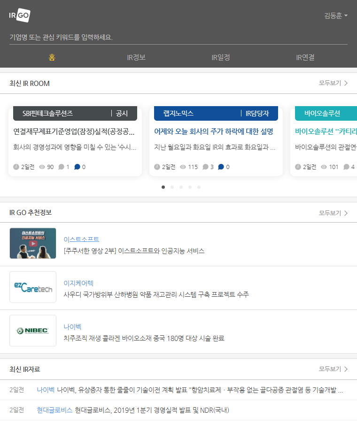Open the 현대글로비스 company link
The width and height of the screenshot is (357, 425).
[x=54, y=410]
